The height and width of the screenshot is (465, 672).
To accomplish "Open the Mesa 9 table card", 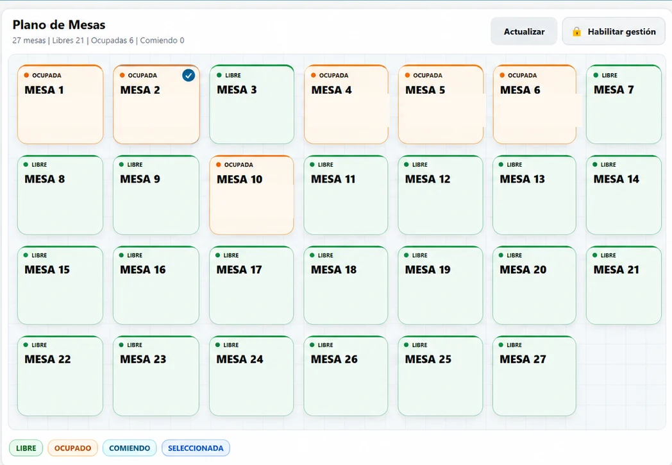I will coord(156,195).
